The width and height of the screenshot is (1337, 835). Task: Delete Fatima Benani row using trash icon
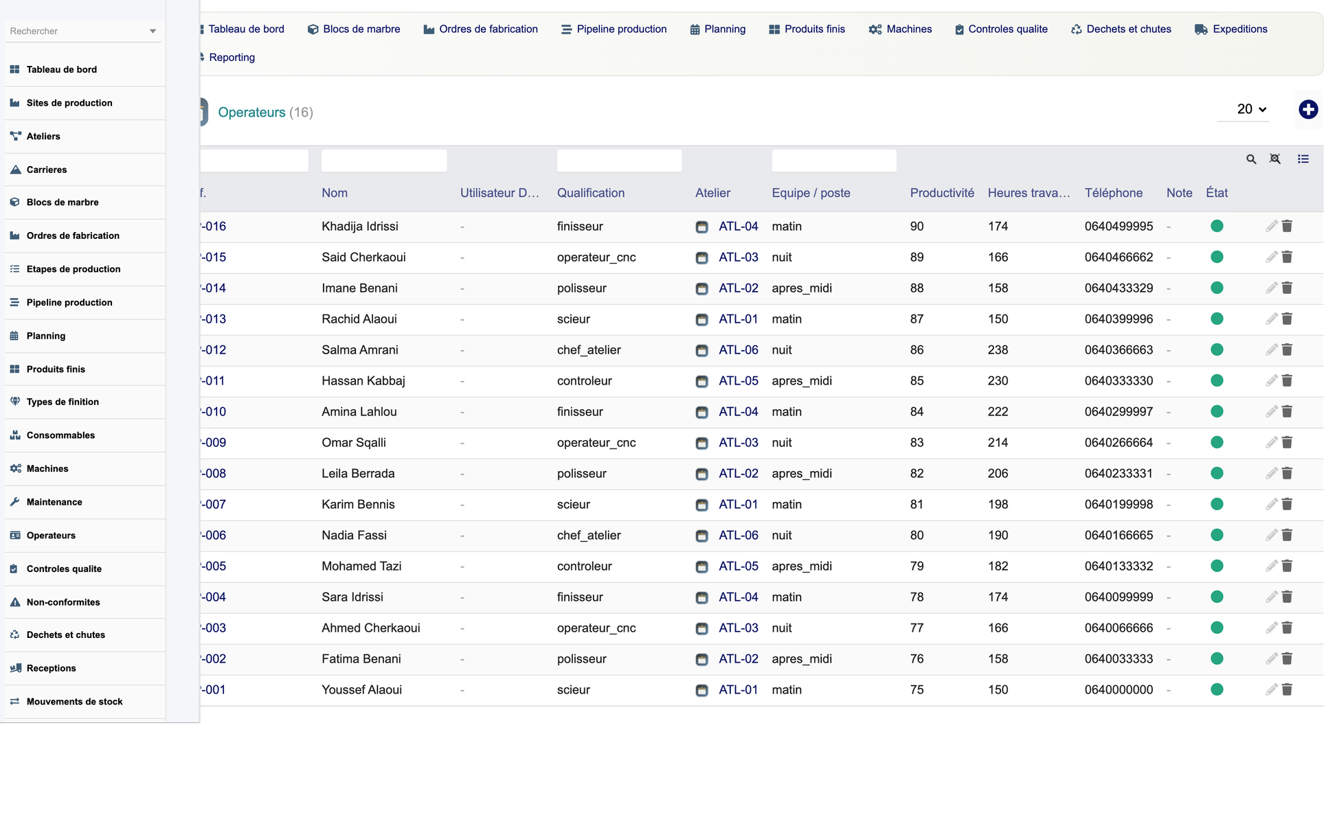(x=1288, y=659)
